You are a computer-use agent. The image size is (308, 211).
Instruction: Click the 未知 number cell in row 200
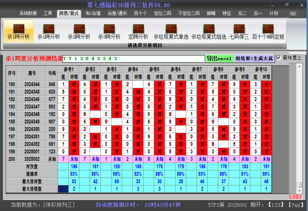[52, 159]
